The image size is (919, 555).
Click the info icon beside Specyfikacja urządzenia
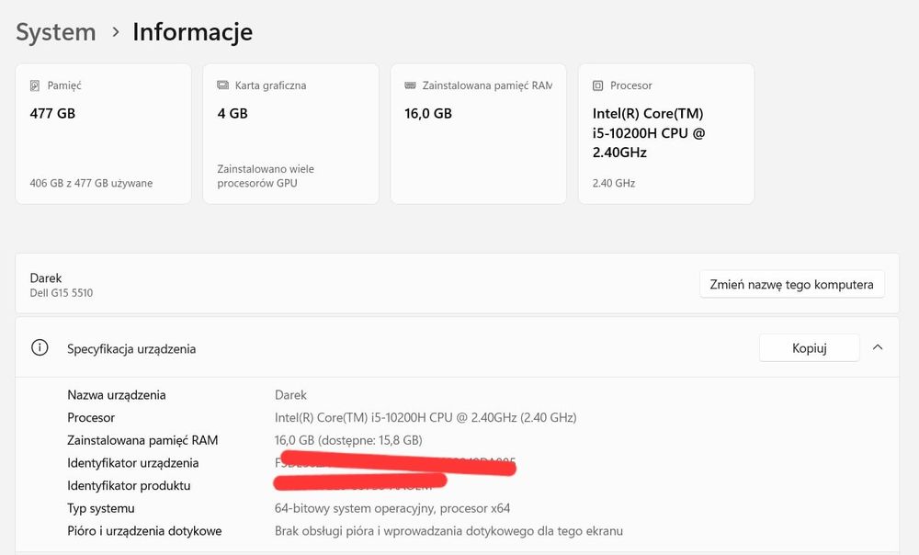[40, 348]
